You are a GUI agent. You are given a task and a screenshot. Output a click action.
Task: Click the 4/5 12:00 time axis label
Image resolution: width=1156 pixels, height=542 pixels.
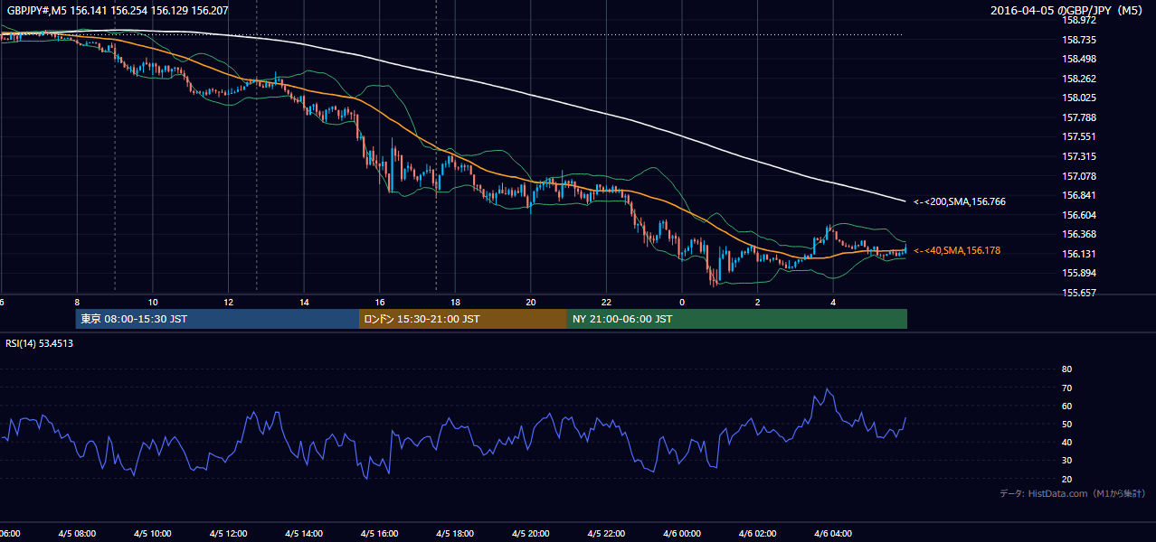click(x=229, y=534)
